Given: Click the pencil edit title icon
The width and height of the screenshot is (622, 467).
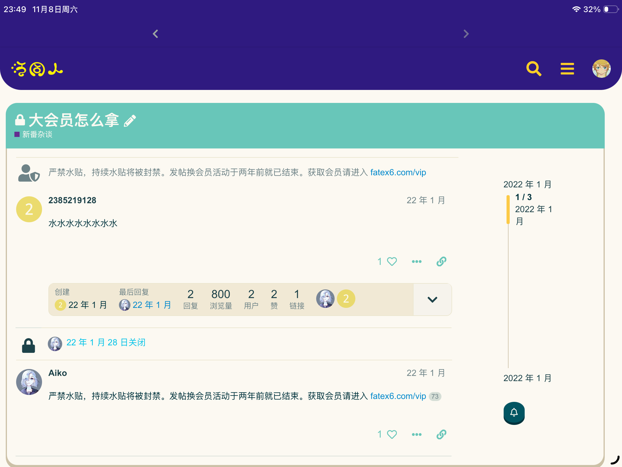Looking at the screenshot, I should 130,121.
